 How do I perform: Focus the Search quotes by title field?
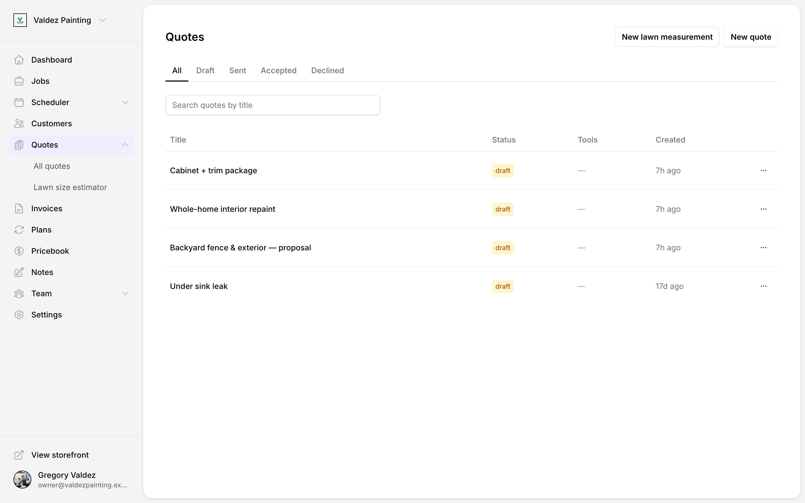pyautogui.click(x=273, y=105)
